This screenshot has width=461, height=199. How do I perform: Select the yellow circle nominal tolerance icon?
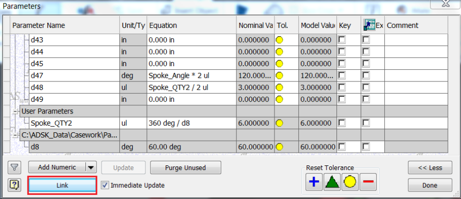pos(350,182)
